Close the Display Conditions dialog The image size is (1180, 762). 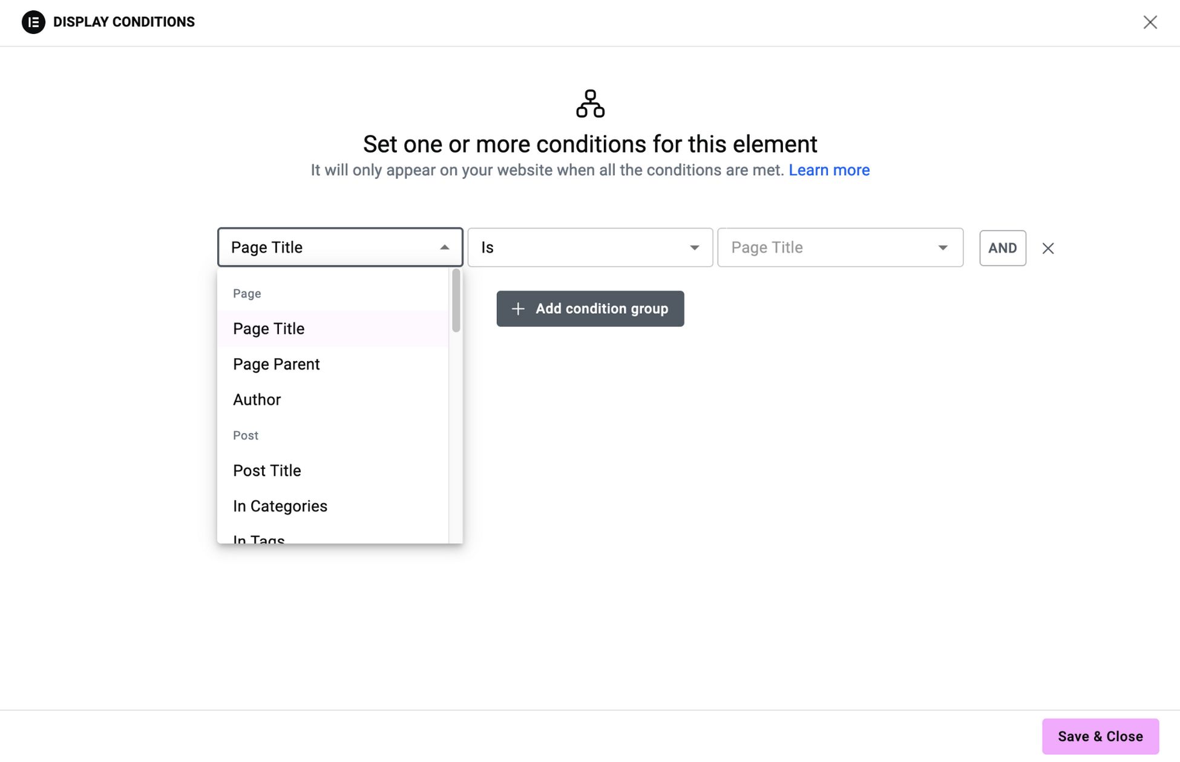(x=1150, y=22)
